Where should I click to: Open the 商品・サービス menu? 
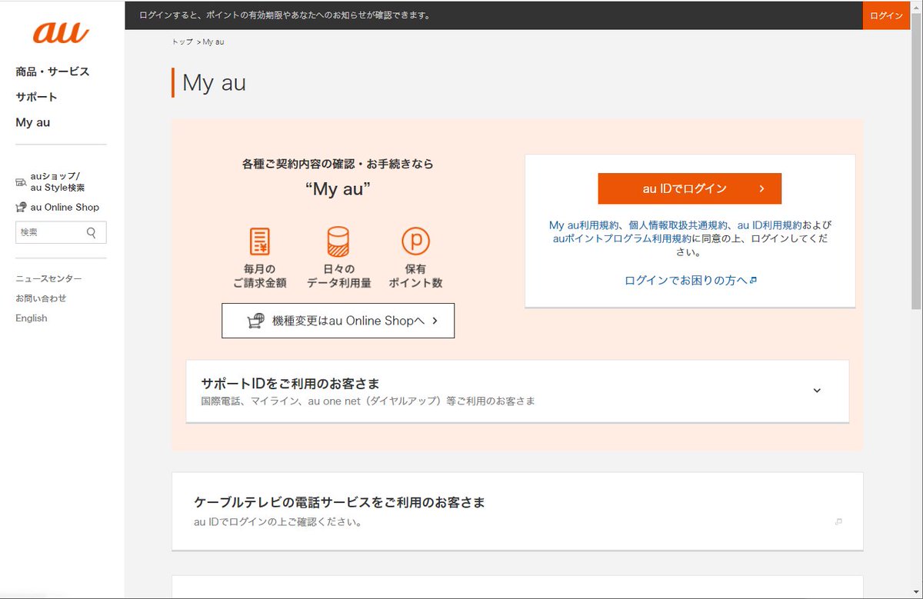[x=52, y=72]
